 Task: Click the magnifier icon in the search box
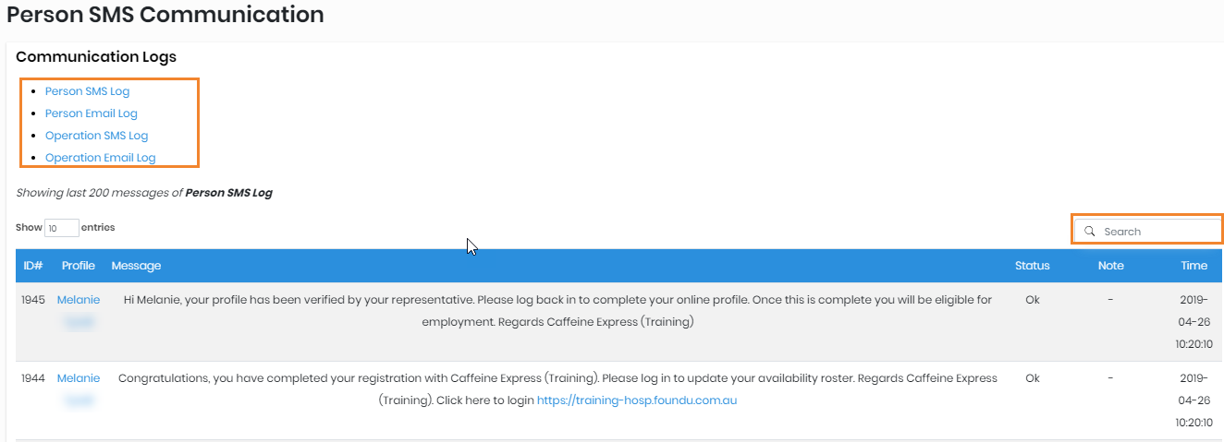tap(1090, 232)
